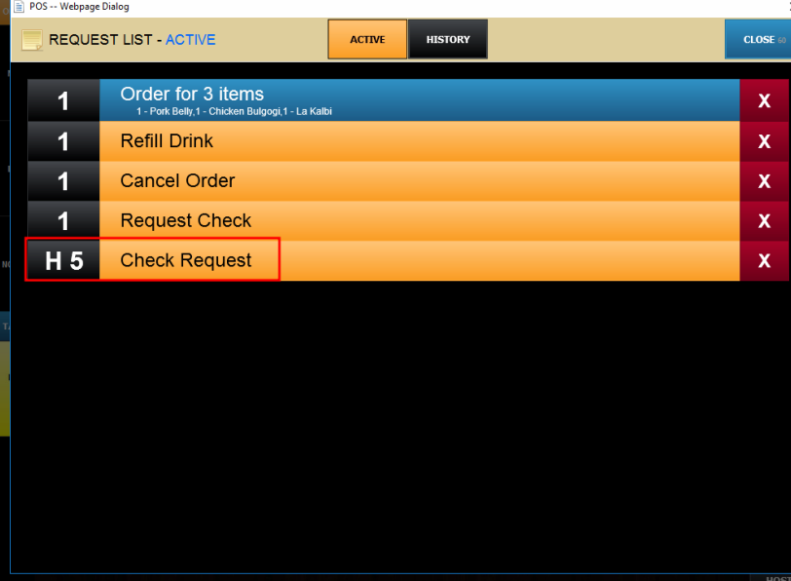Remove the Check Request from H 5
This screenshot has height=581, width=791.
pyautogui.click(x=764, y=260)
